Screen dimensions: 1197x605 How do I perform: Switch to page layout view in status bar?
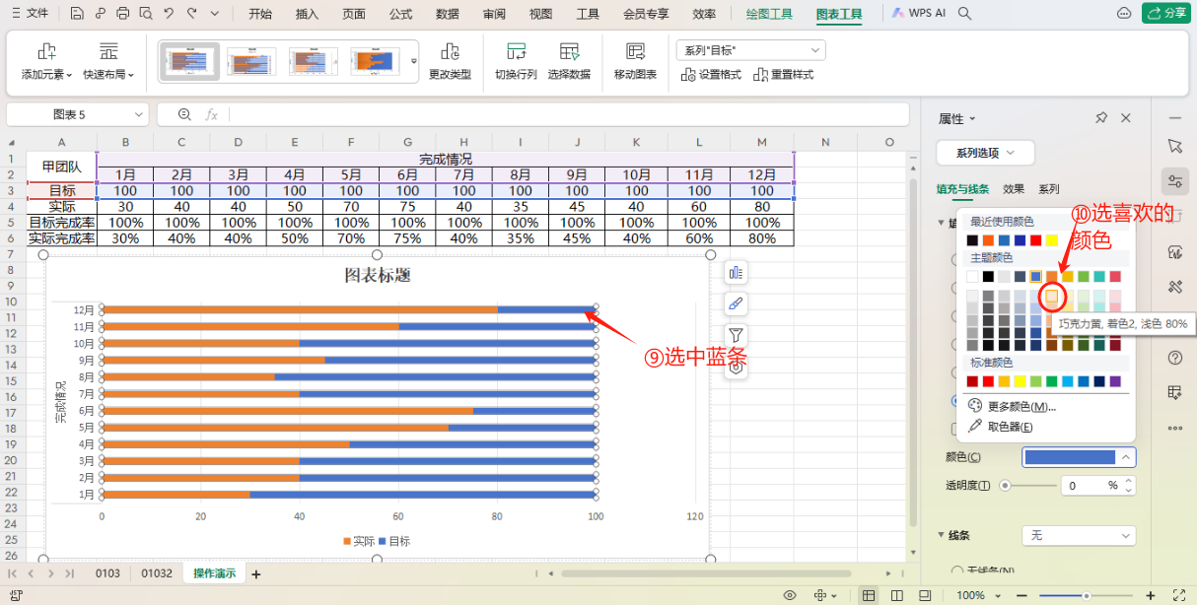(x=894, y=595)
